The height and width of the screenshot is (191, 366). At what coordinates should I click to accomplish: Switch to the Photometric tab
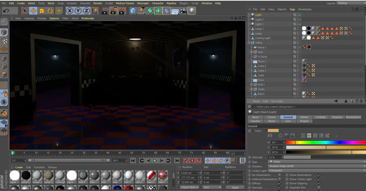(x=353, y=117)
